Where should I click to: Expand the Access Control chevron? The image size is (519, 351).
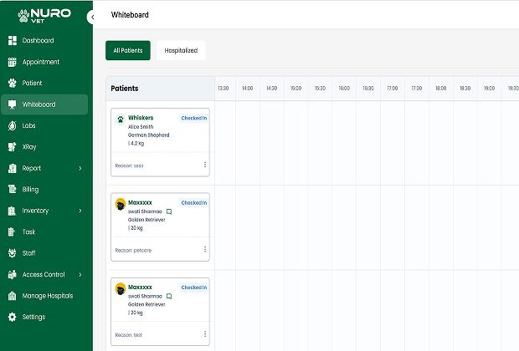[80, 275]
